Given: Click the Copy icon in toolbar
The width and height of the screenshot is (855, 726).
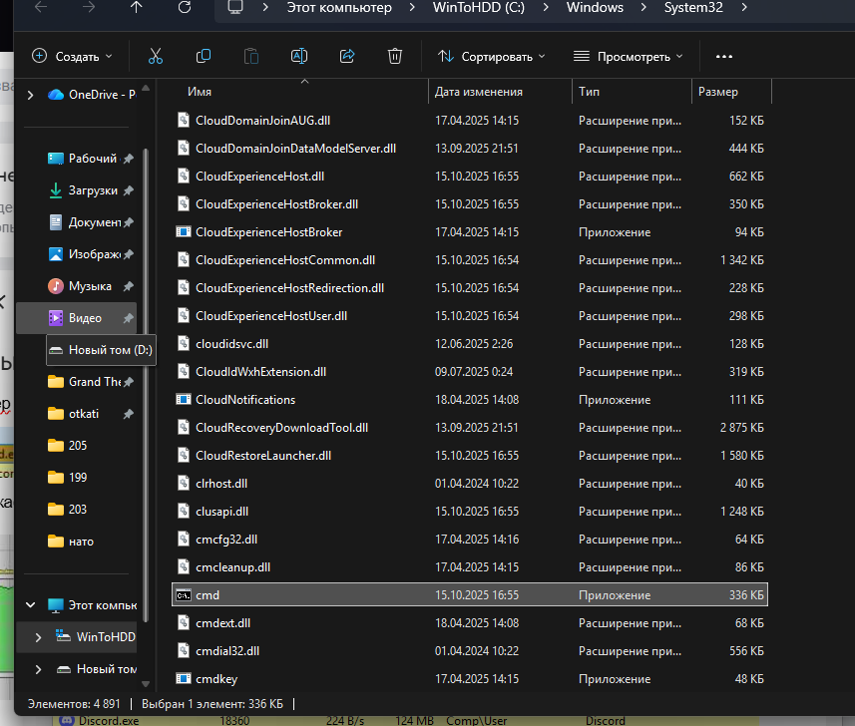Looking at the screenshot, I should pos(204,56).
